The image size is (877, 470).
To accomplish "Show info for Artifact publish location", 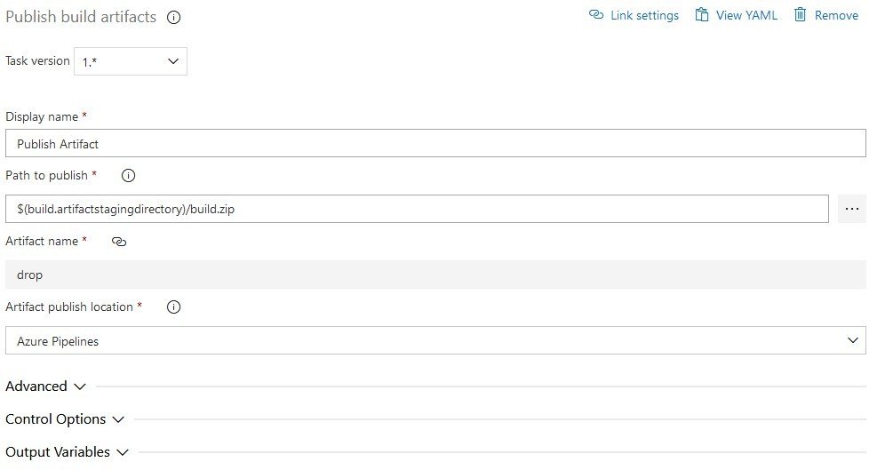I will tap(174, 307).
